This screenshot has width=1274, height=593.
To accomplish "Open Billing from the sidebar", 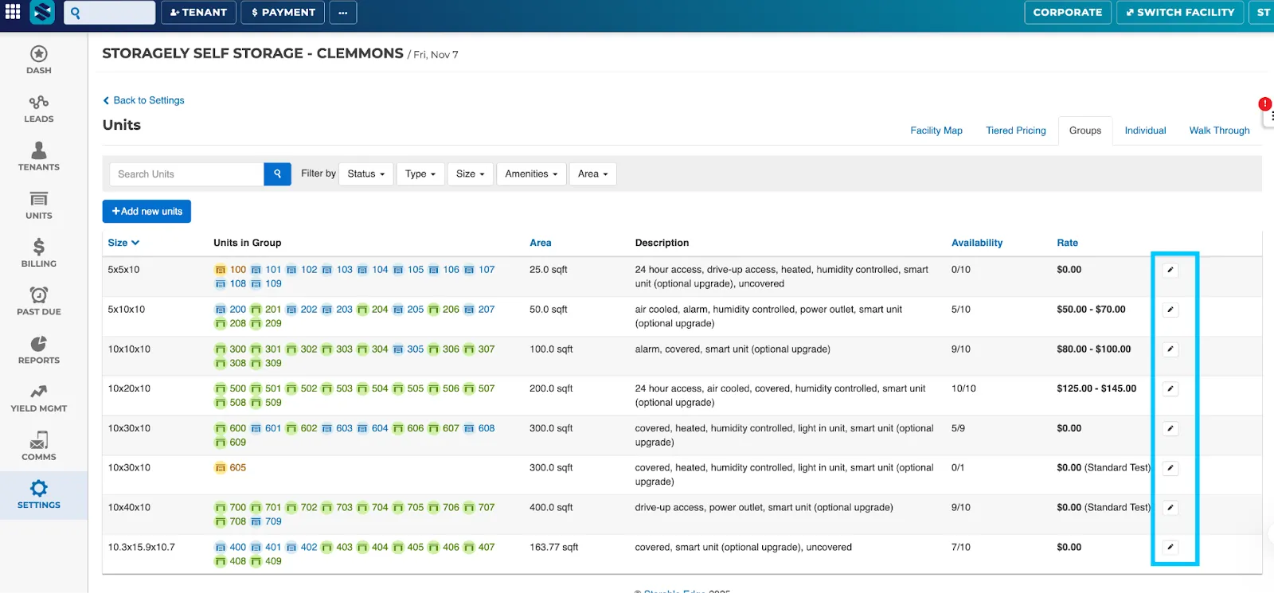I will point(39,253).
